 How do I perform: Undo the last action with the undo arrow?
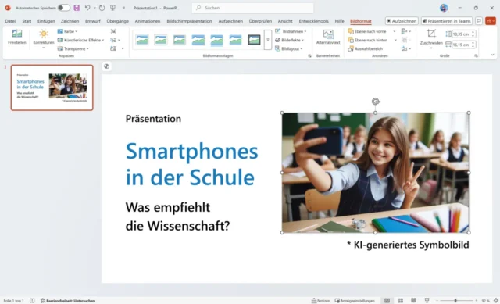click(87, 8)
